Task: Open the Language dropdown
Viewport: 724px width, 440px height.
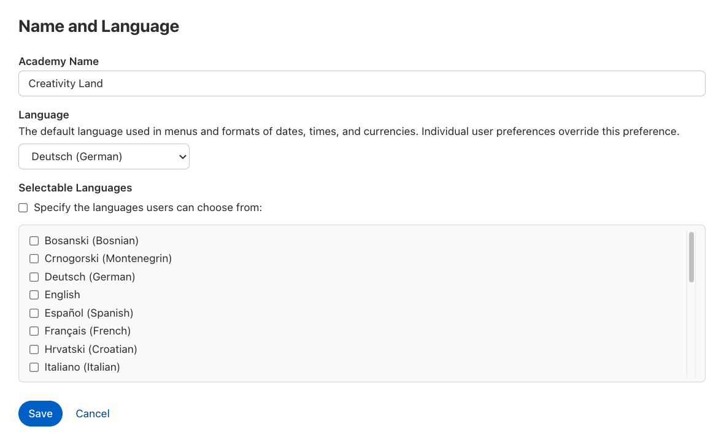Action: (104, 156)
